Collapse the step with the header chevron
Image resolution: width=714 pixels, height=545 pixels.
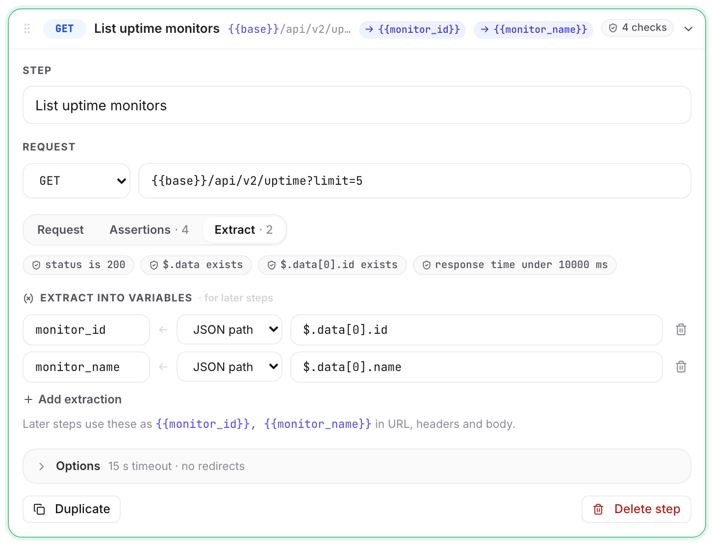point(688,29)
